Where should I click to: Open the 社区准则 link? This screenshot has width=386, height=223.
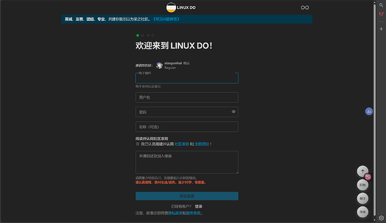pos(182,144)
